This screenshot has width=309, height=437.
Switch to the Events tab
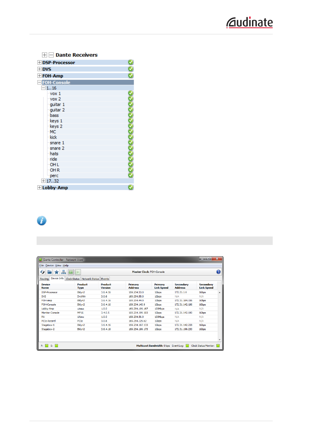pos(105,279)
